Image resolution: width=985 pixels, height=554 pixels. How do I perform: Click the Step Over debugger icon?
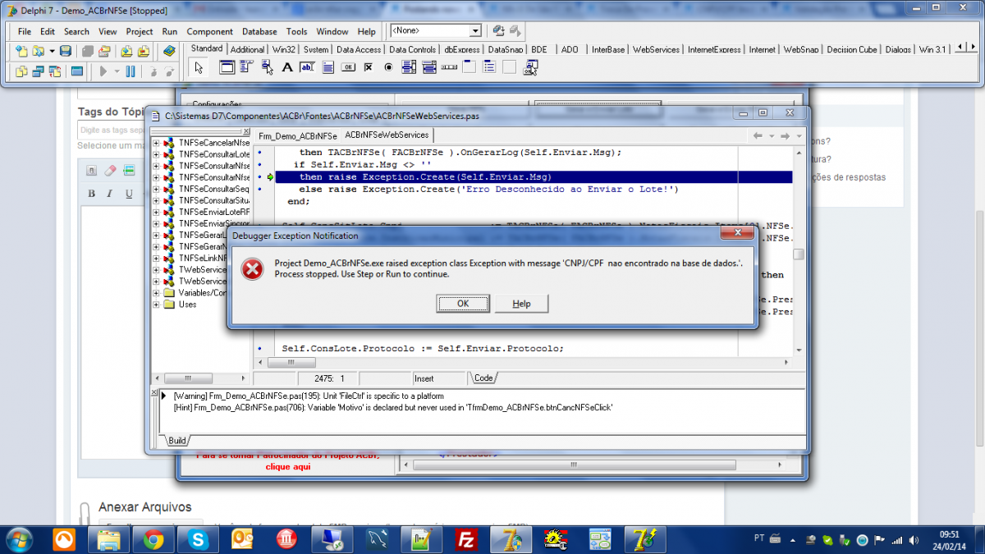point(170,71)
